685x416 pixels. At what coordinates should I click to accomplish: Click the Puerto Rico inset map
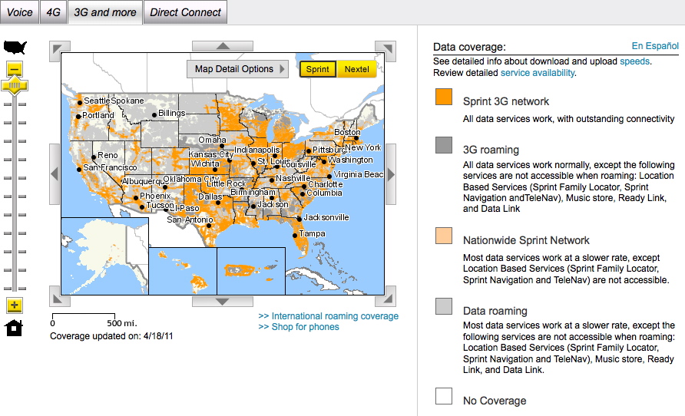tap(251, 271)
